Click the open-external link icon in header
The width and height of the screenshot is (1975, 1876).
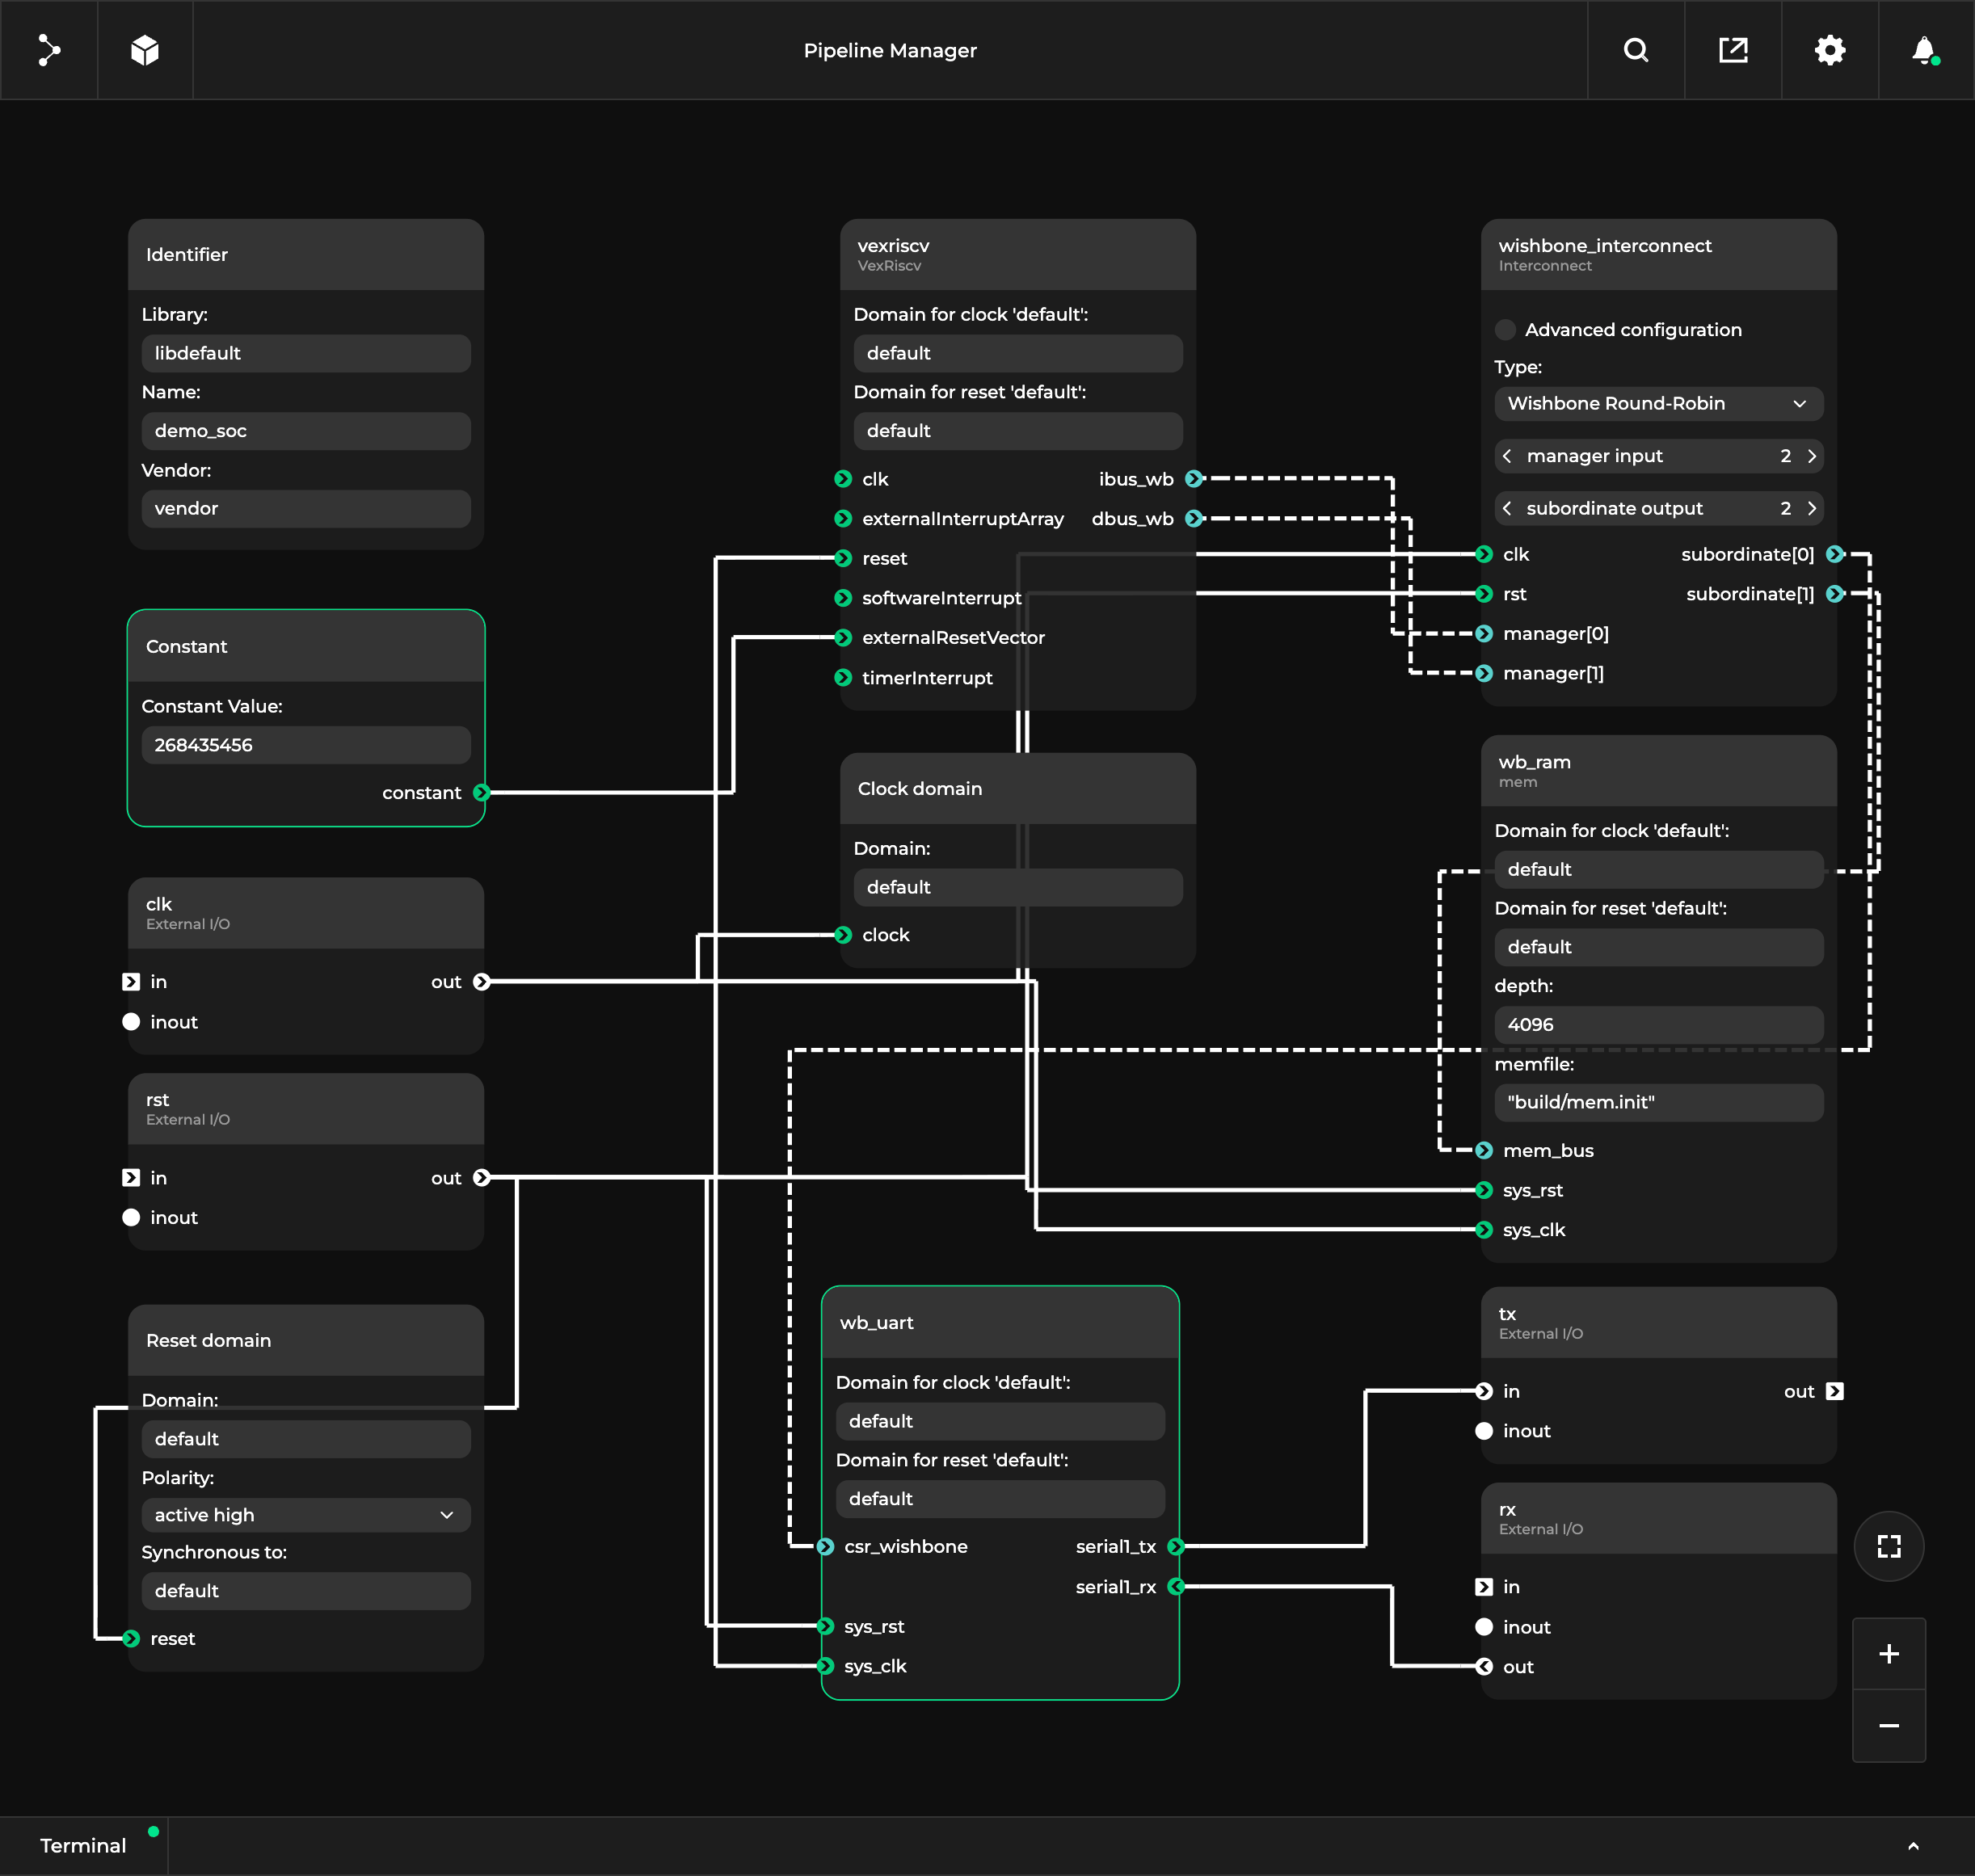[1733, 50]
